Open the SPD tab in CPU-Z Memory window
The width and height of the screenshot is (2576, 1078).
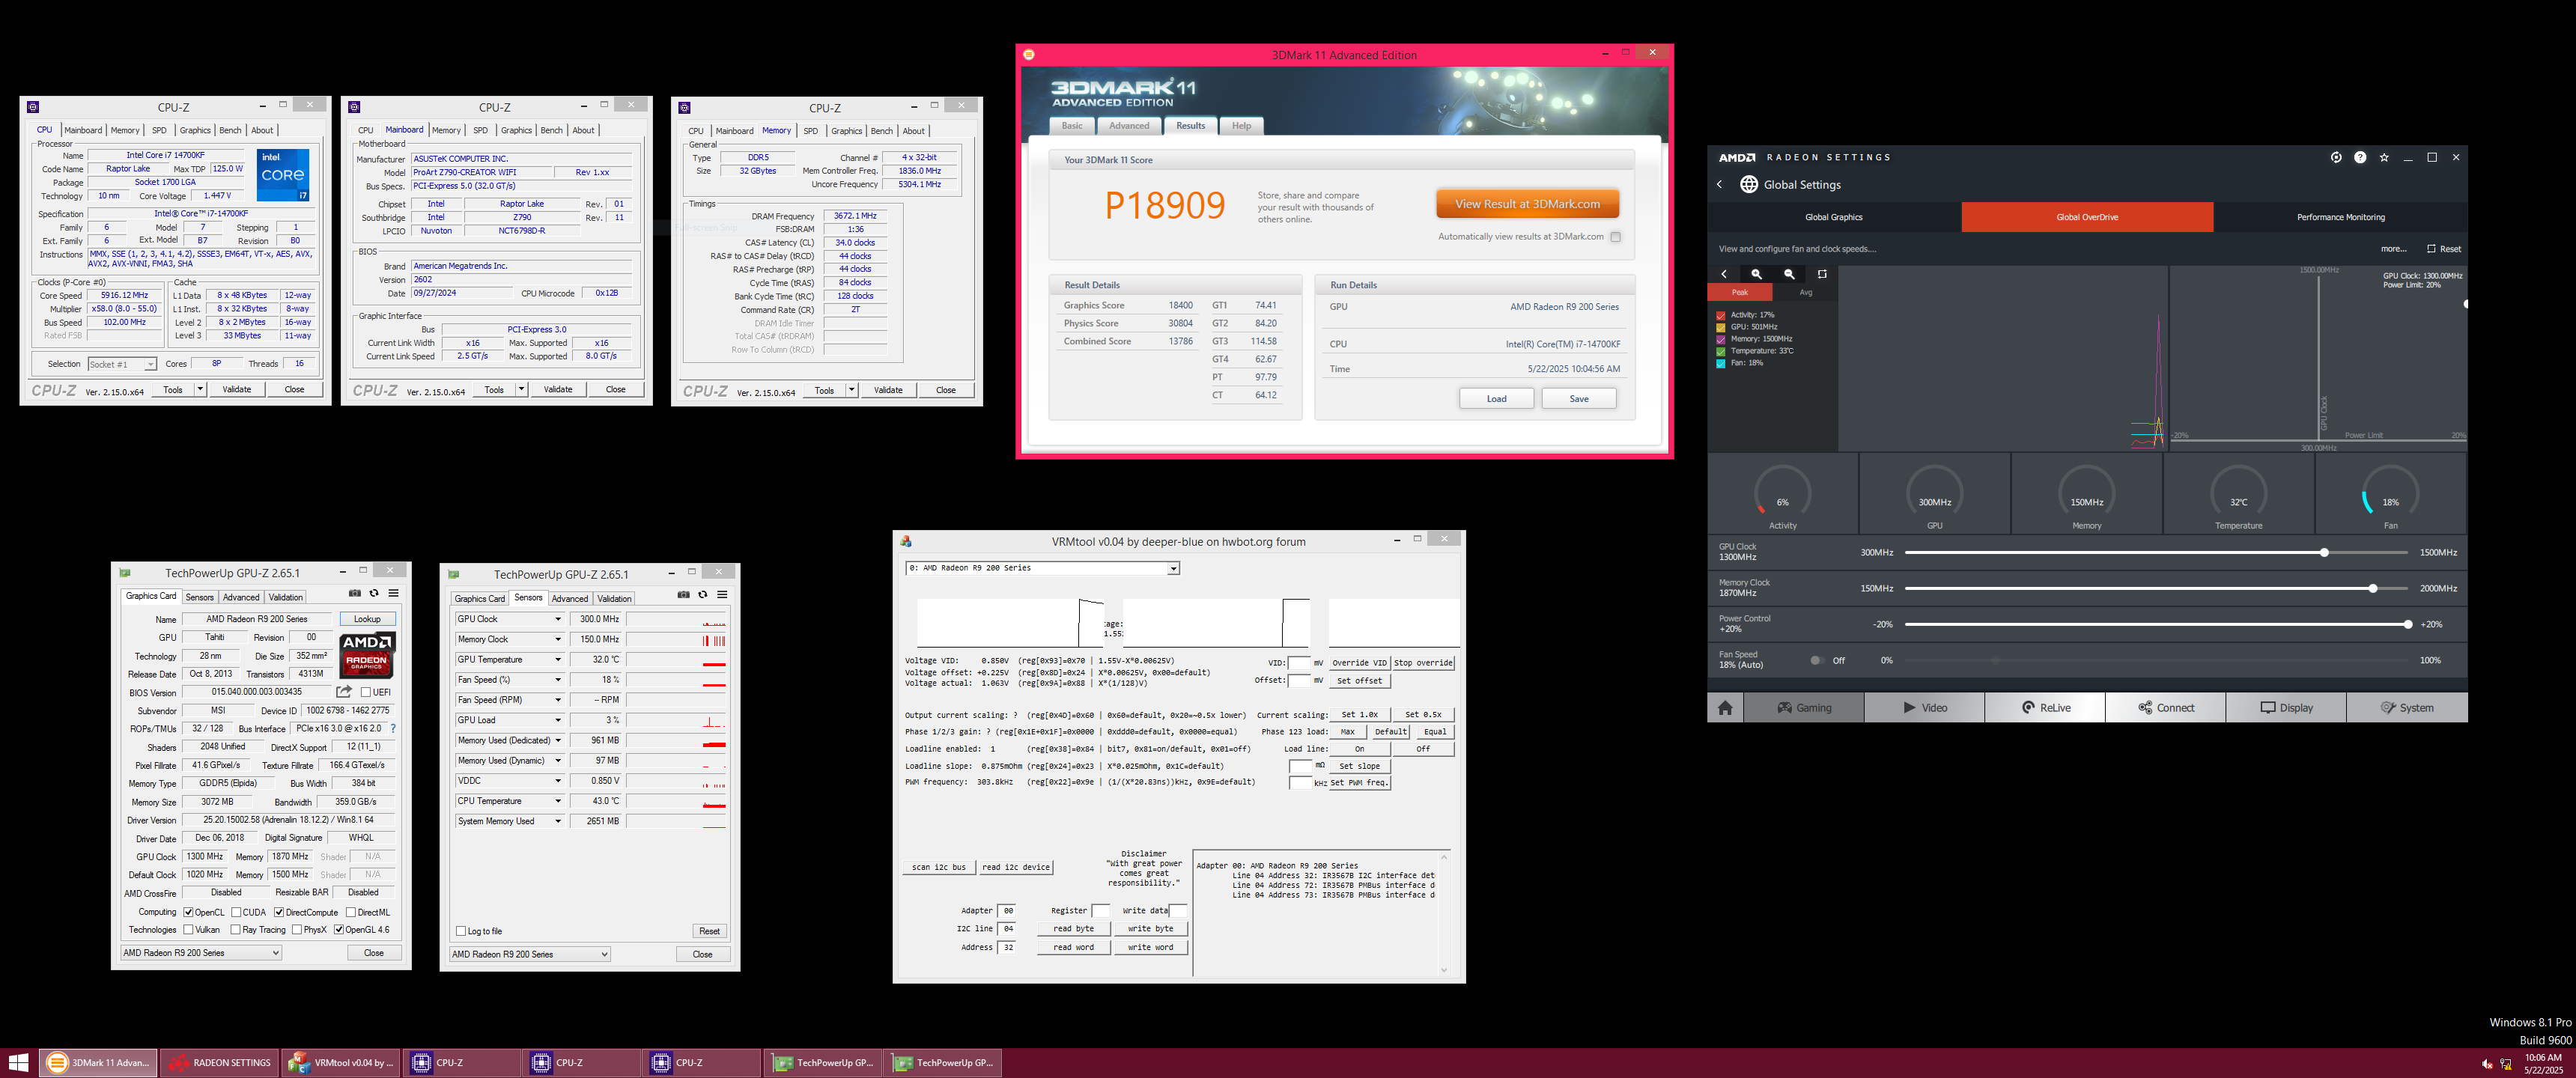[x=810, y=131]
